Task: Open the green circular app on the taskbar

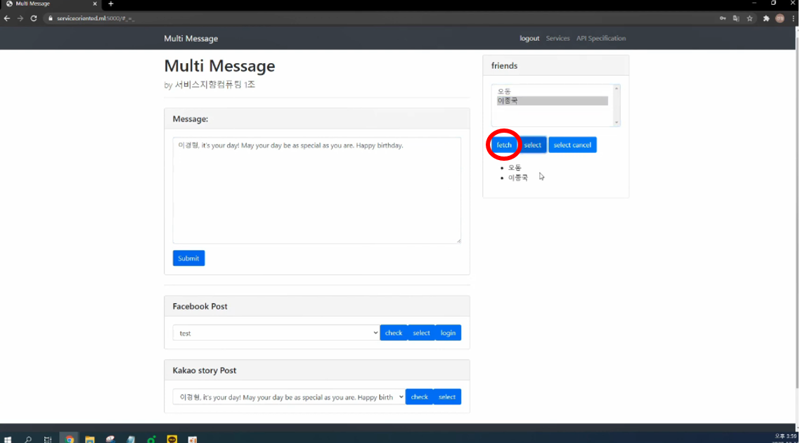Action: click(x=151, y=439)
